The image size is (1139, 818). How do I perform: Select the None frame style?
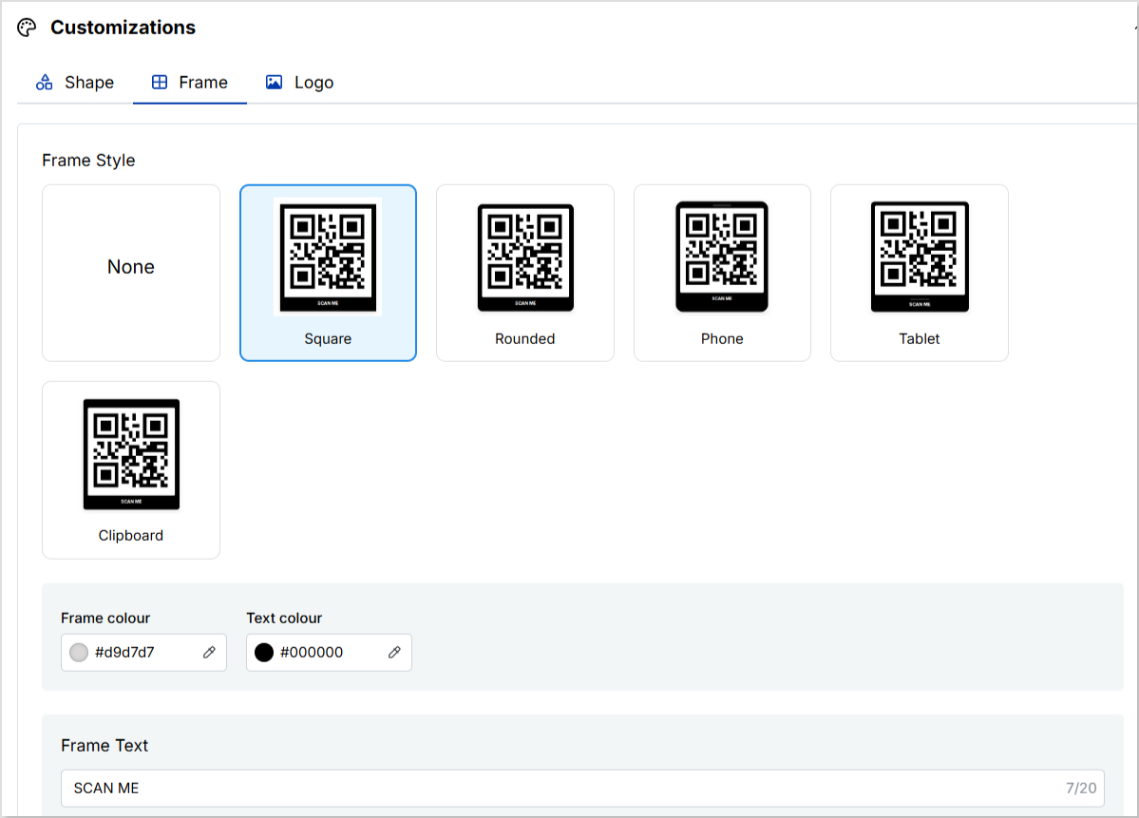pos(131,273)
